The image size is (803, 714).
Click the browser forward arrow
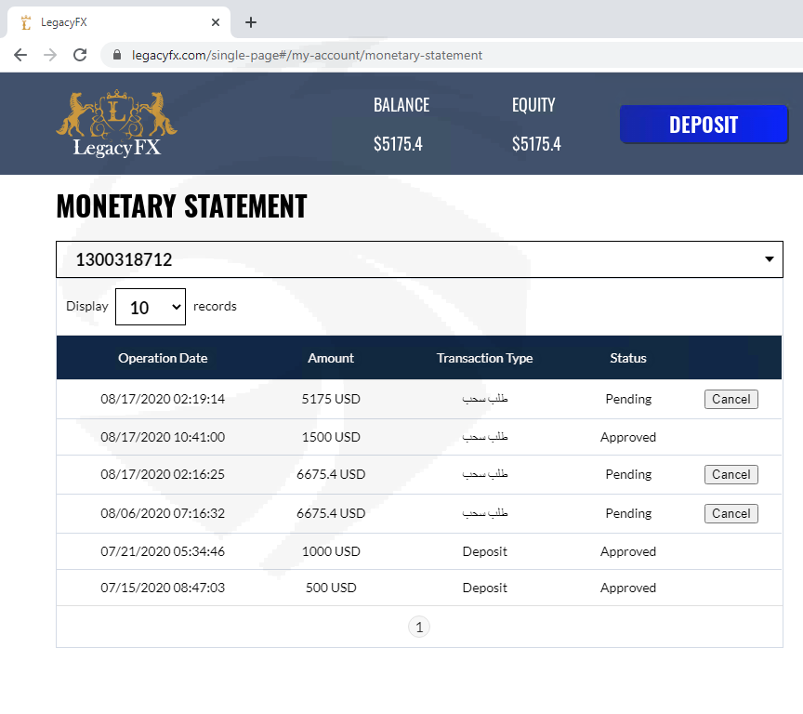[50, 55]
